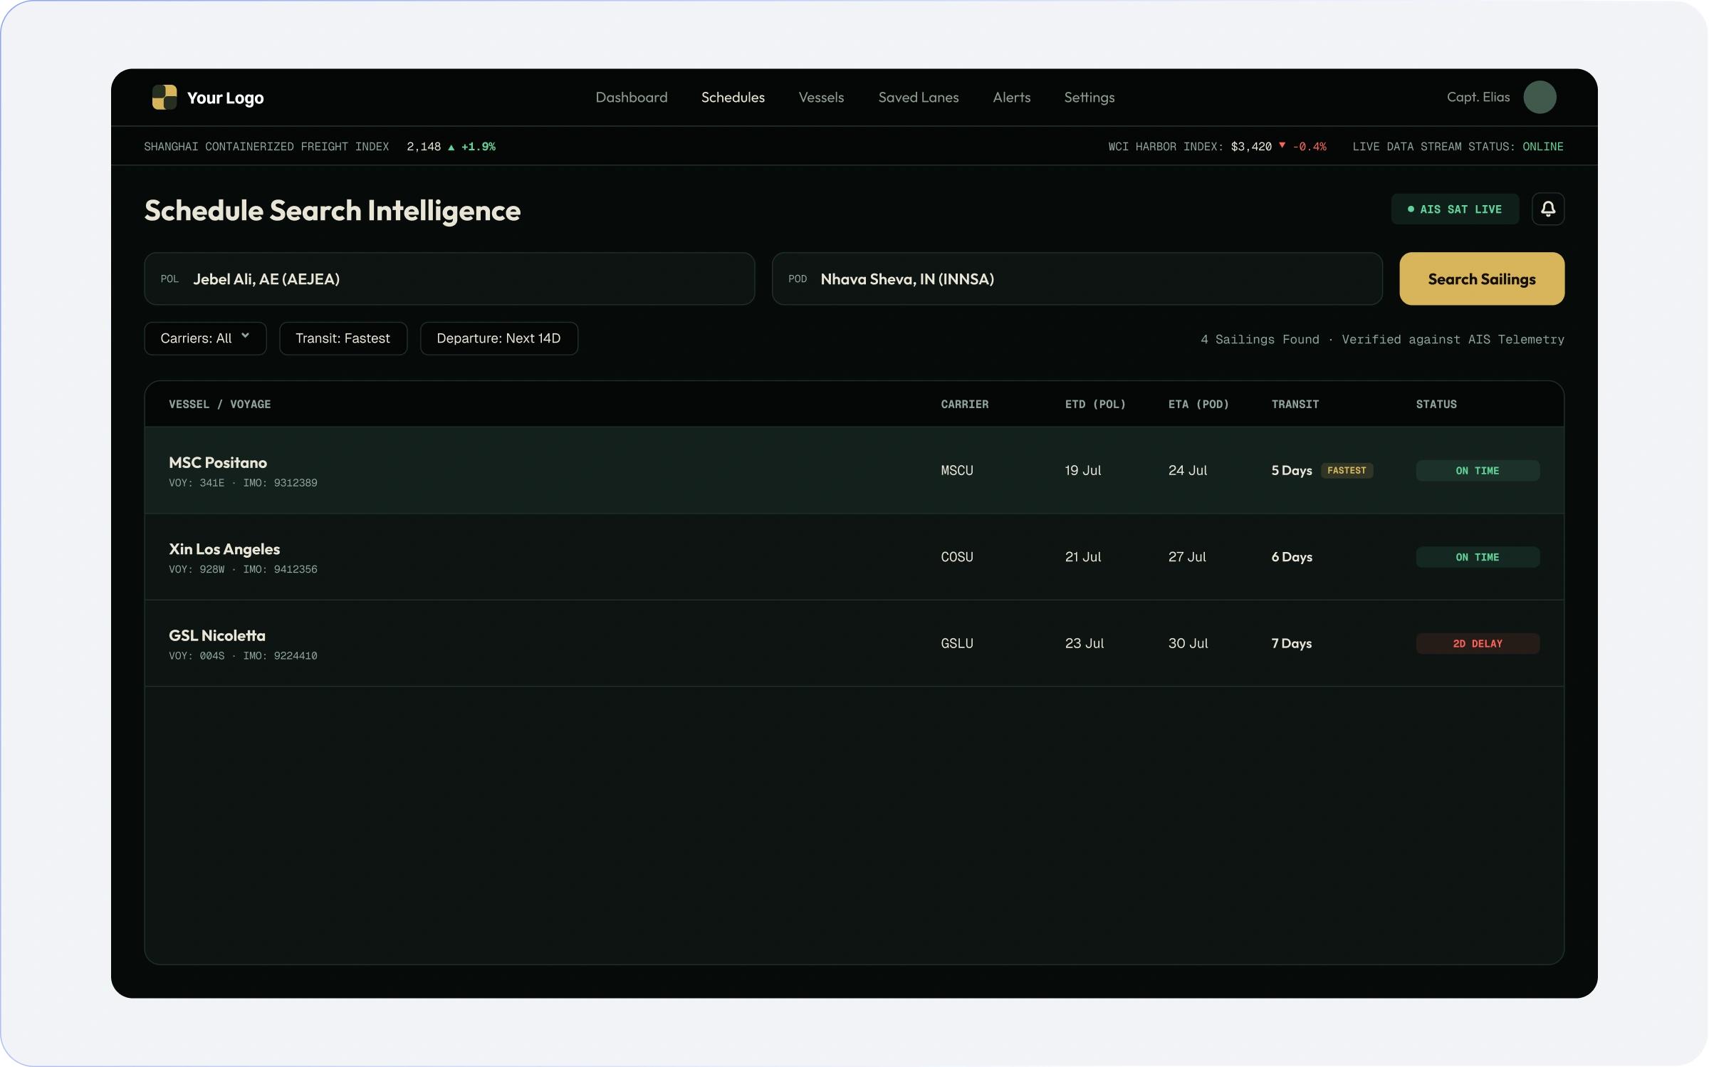Click the 7 Days transit value
1709x1067 pixels.
coord(1292,643)
